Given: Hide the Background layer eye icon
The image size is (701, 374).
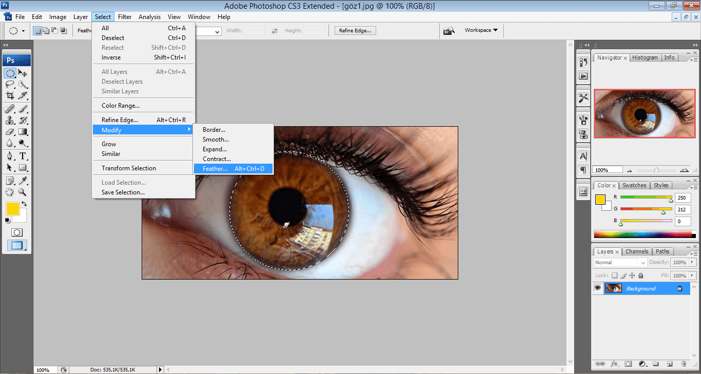Looking at the screenshot, I should [x=597, y=288].
